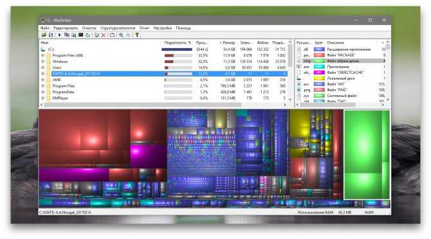Click the Zoom Out magnifier icon
Viewport: 431px width, 239px height.
coord(128,35)
